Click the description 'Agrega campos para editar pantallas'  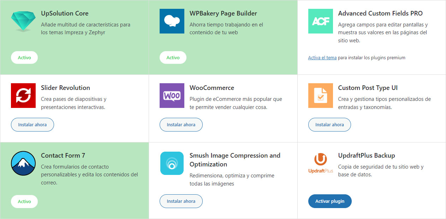coord(383,32)
